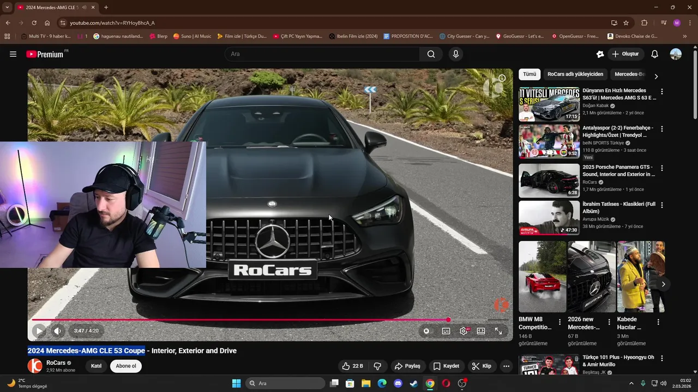Mute the video volume icon
This screenshot has height=392, width=698.
pos(57,330)
